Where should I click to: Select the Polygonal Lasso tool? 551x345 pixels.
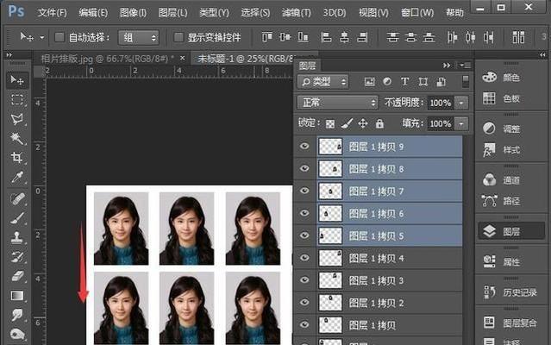[x=17, y=119]
